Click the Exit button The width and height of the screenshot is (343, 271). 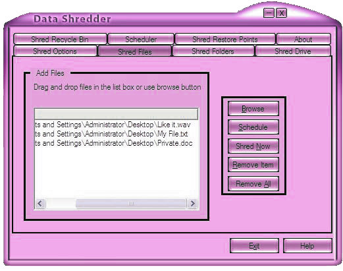(x=254, y=245)
